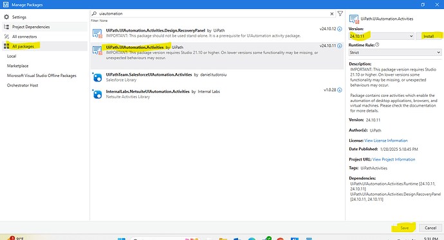Click the v24.10.12 version label

328,29
